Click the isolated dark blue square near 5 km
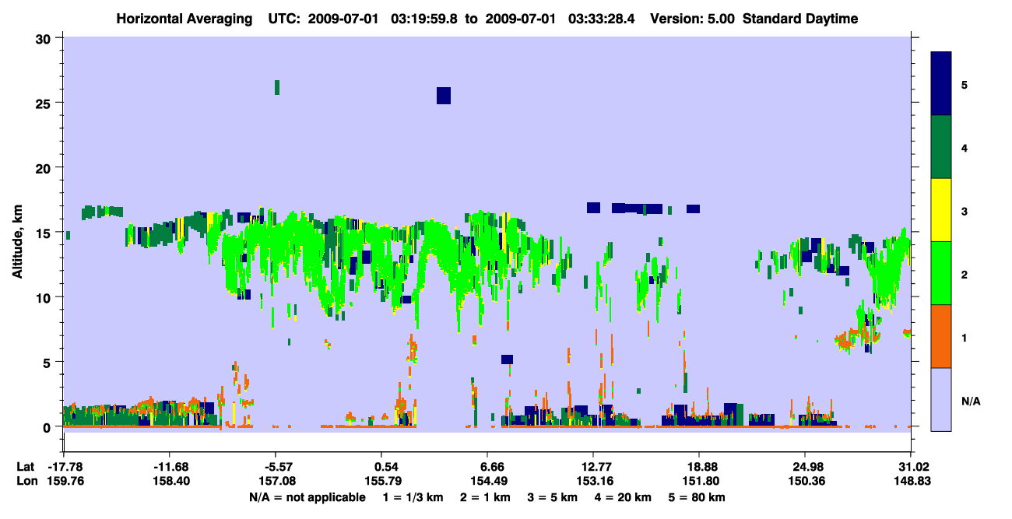Viewport: 1012px width, 519px height. point(507,359)
